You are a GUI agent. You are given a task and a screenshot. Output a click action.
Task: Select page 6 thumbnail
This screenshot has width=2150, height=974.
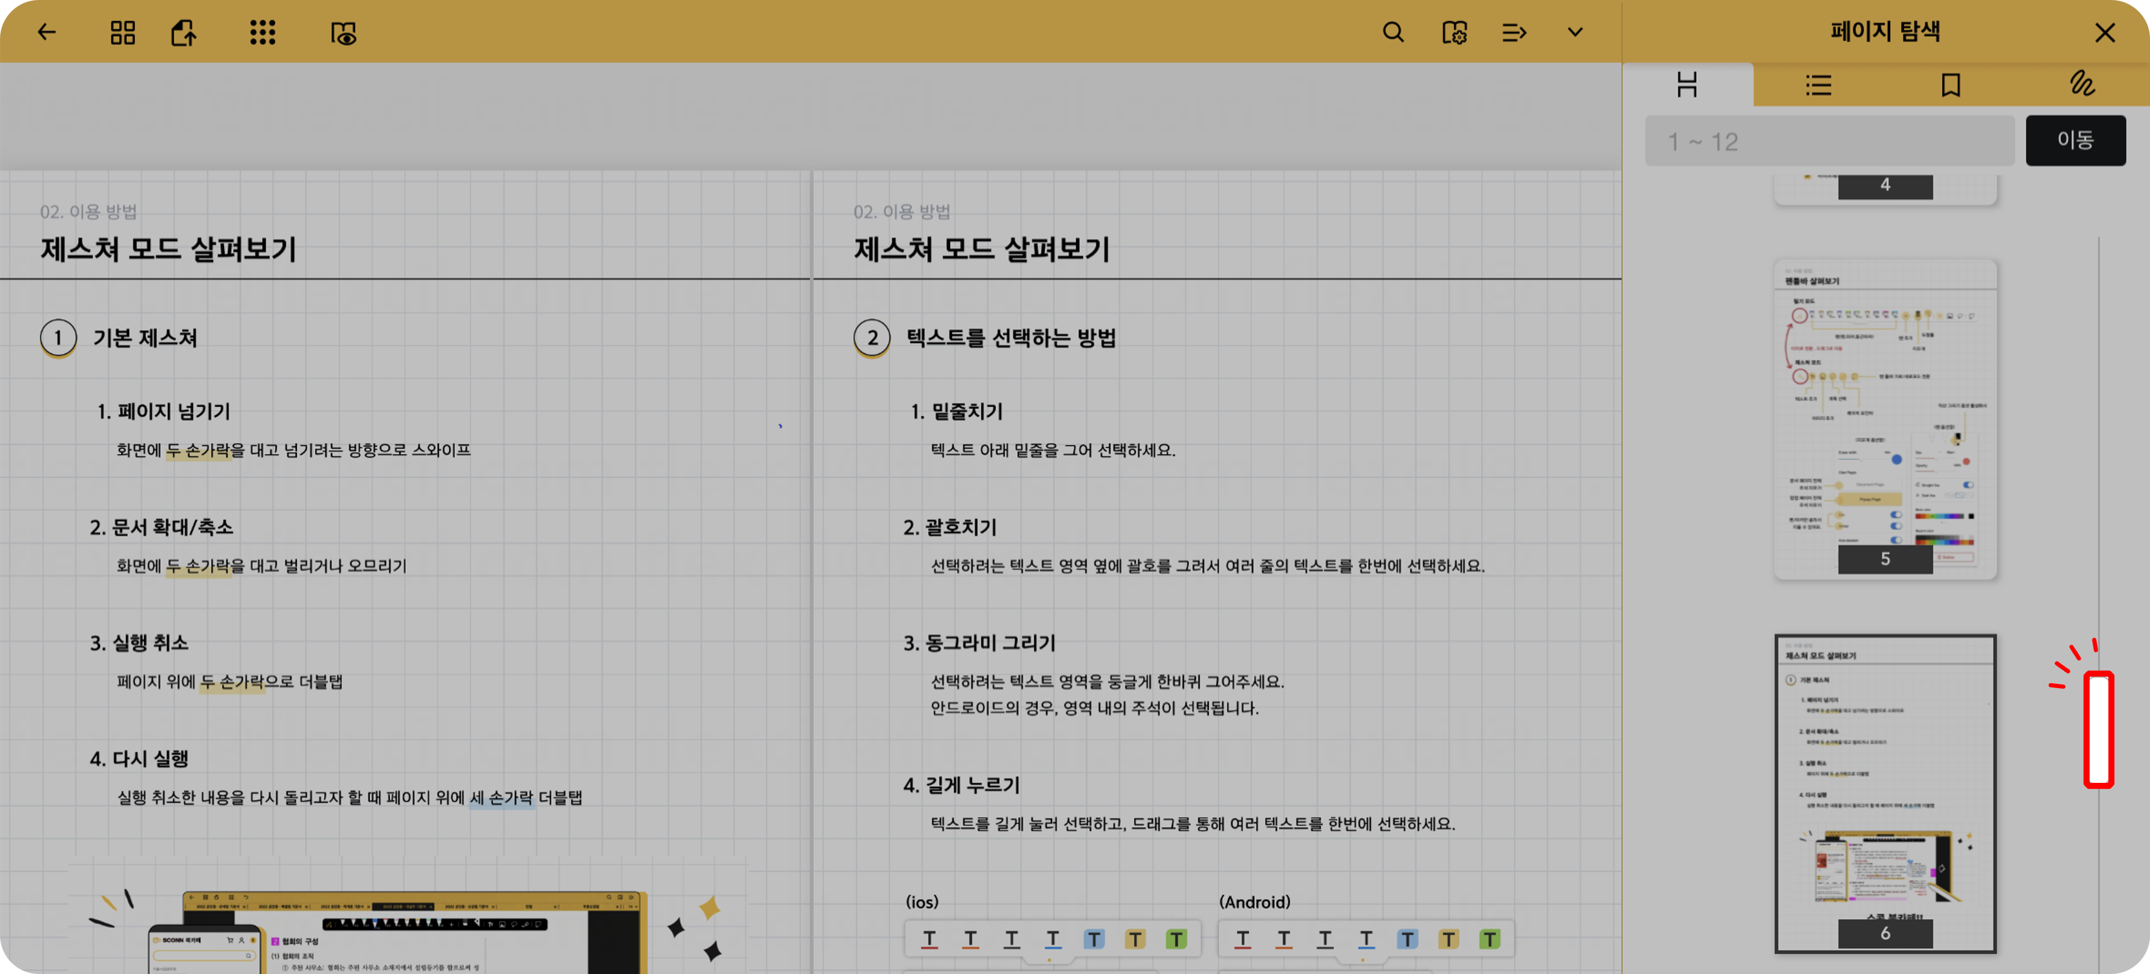coord(1886,793)
